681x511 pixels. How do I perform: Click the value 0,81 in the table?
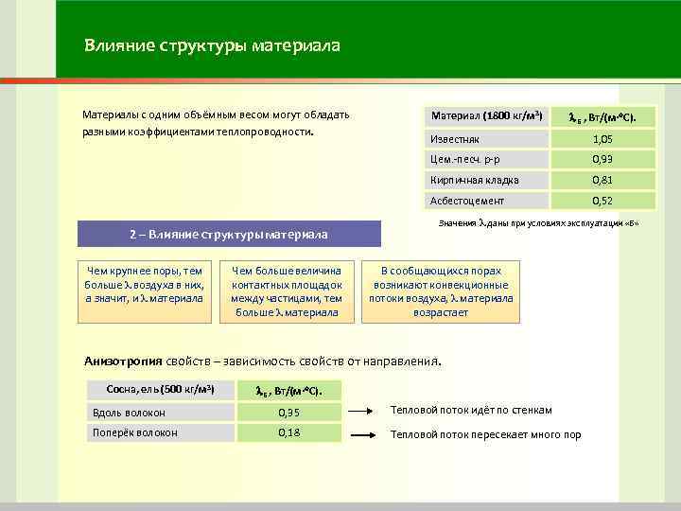(602, 180)
